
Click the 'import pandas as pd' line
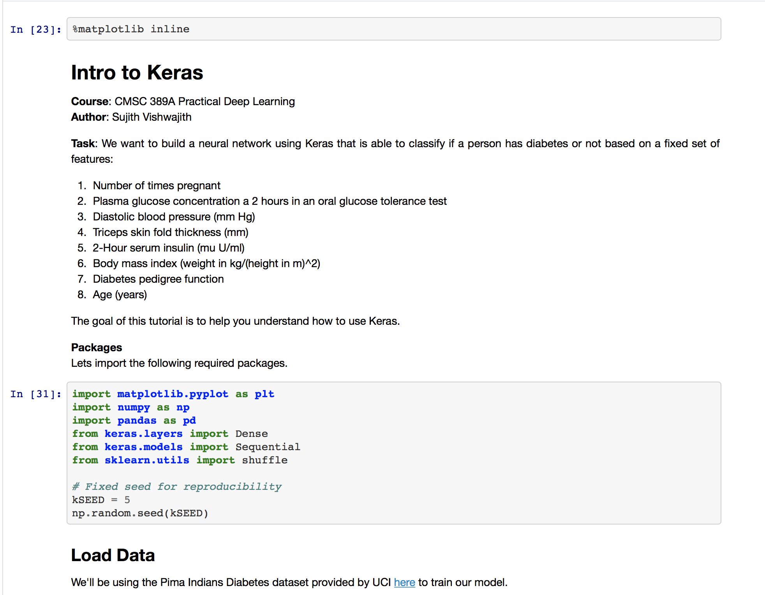(x=134, y=421)
